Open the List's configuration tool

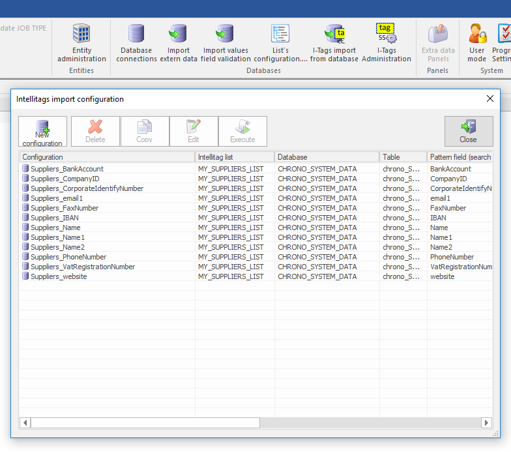point(280,43)
